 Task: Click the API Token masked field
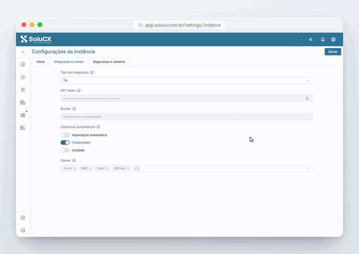click(181, 98)
